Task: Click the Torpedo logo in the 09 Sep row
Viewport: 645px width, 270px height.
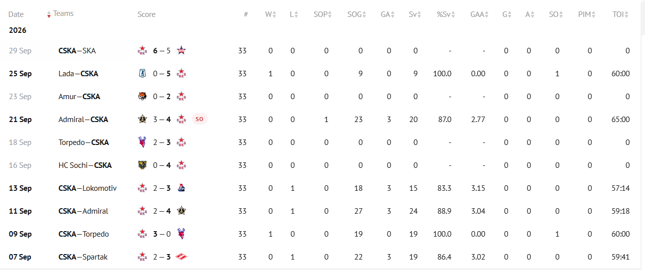Action: [182, 234]
